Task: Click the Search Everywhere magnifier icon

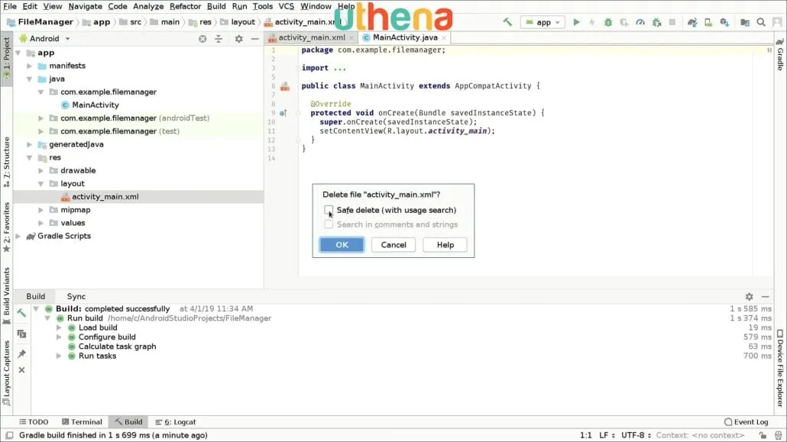Action: pos(761,22)
